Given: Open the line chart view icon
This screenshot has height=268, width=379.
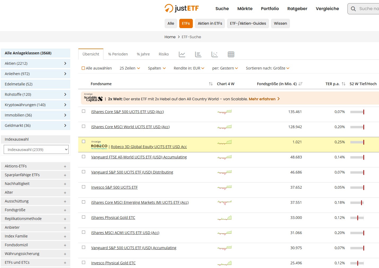Looking at the screenshot, I should pos(182,54).
